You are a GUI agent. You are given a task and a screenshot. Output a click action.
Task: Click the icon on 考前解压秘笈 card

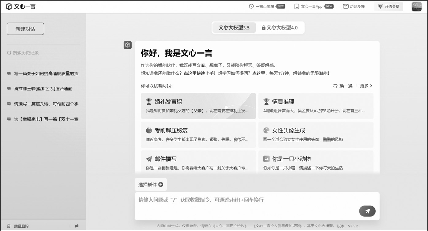pyautogui.click(x=149, y=130)
